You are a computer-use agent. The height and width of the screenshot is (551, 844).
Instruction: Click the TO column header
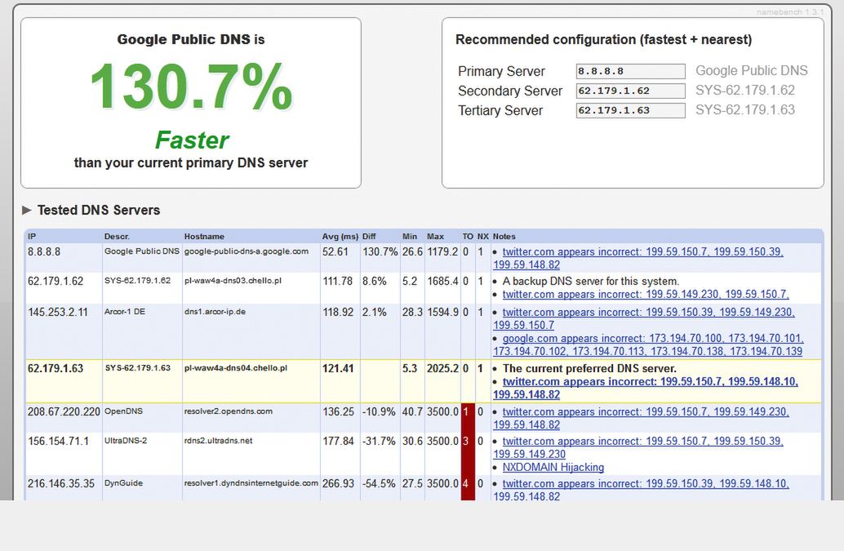[x=468, y=236]
